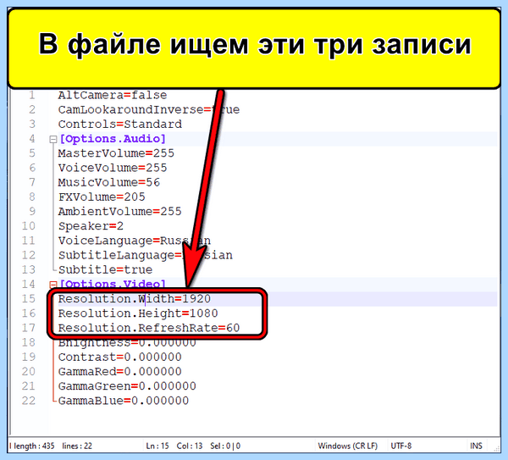The width and height of the screenshot is (508, 460).
Task: Click the SubtitleLanguage line
Action: coord(145,256)
